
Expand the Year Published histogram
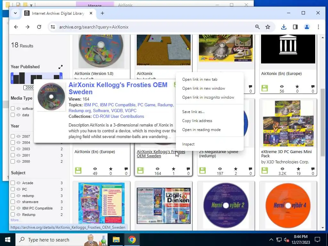(61, 67)
